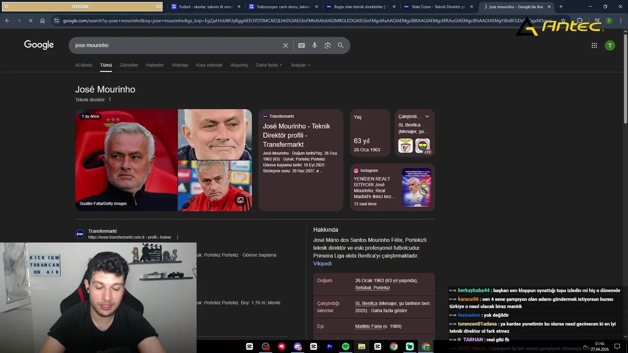
Task: Stop loading the page
Action: [x=30, y=21]
